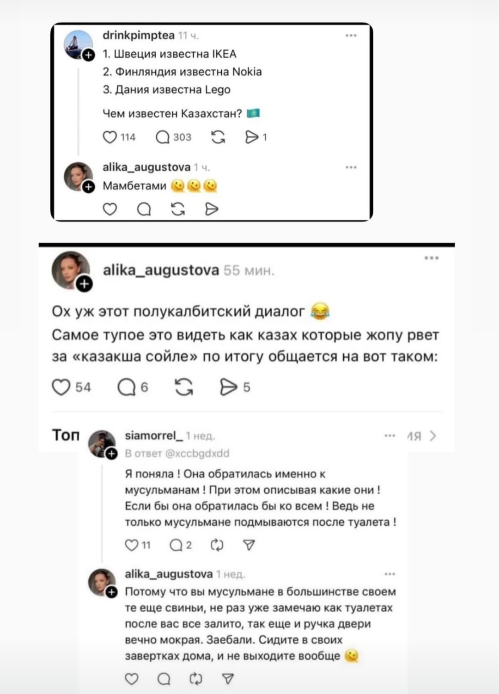Viewport: 499px width, 694px height.
Task: Share the drinkpimptea post via send icon
Action: tap(252, 137)
